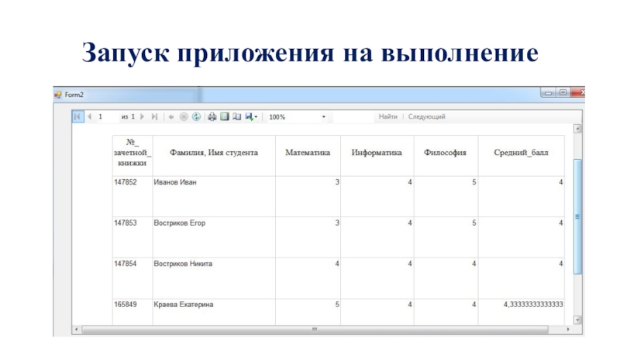620x349 pixels.
Task: Go to first page of report
Action: (77, 117)
